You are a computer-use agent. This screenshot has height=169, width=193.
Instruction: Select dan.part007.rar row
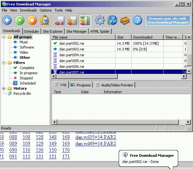point(119,72)
